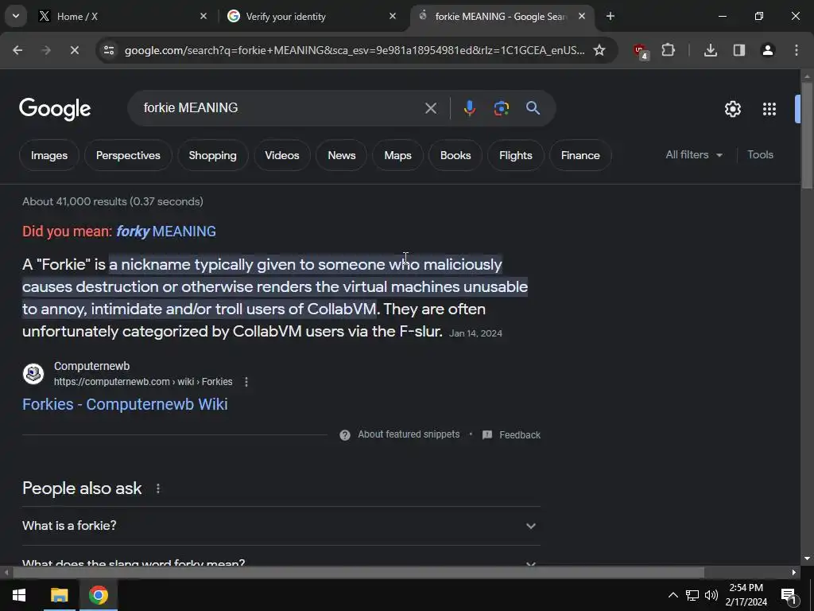Filter results by Videos
Screen dimensions: 814x611
pyautogui.click(x=282, y=155)
